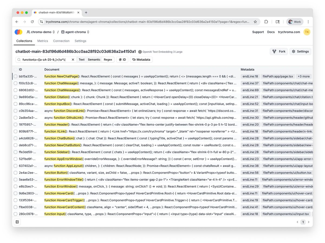The image size is (325, 243).
Task: Check the row 9e690d5a checkbox
Action: coord(15,97)
